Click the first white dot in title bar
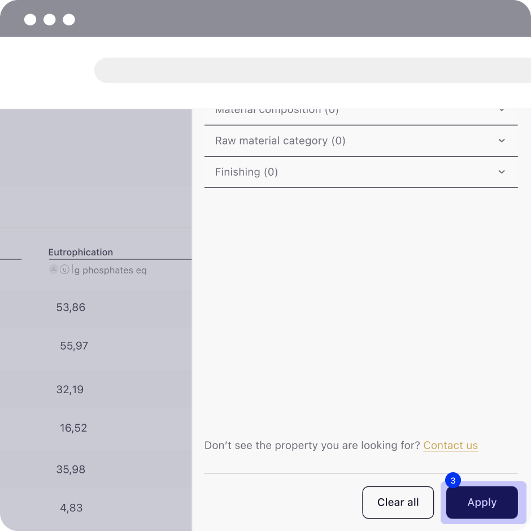 (30, 20)
